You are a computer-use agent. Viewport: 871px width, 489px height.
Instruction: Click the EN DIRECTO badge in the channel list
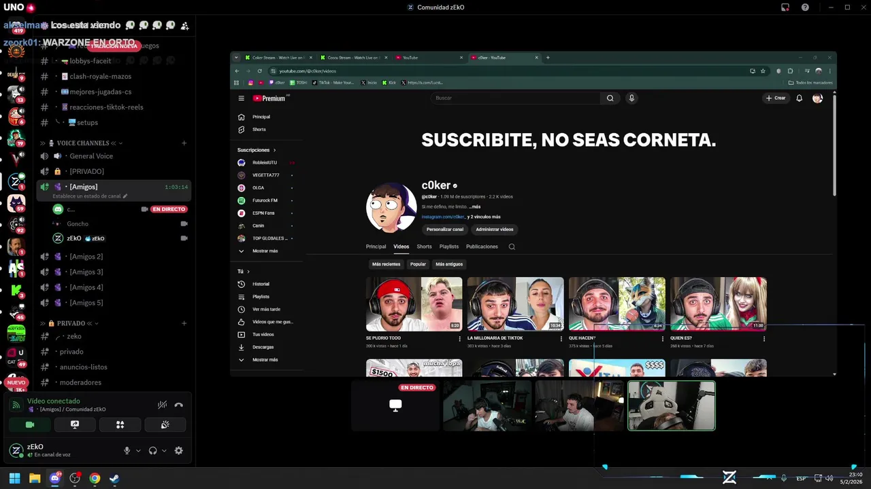(169, 209)
